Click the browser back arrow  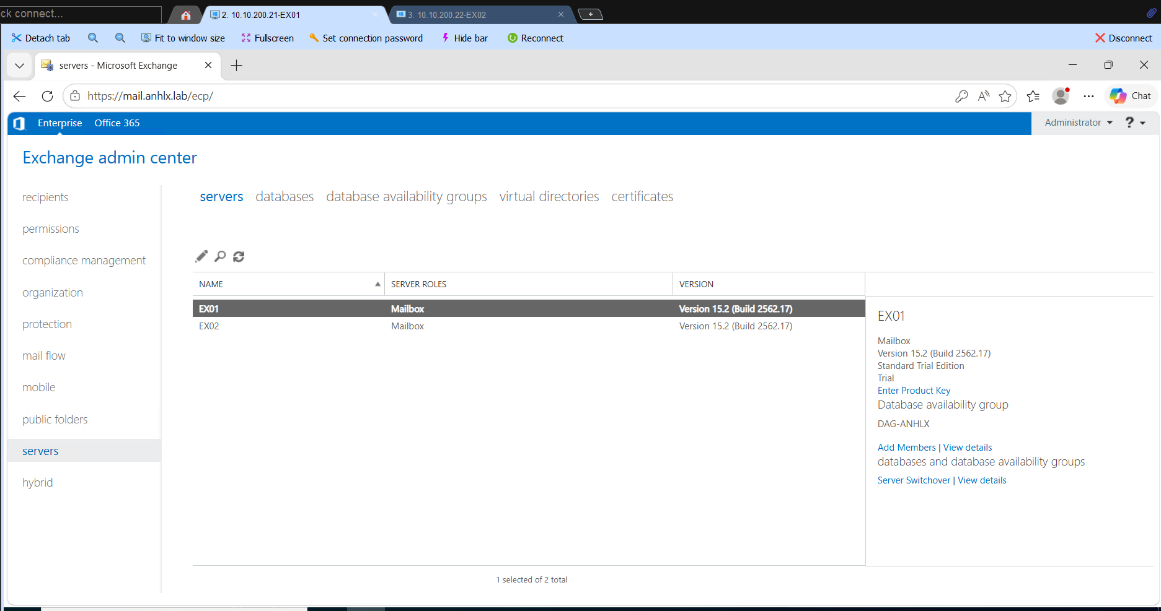20,96
